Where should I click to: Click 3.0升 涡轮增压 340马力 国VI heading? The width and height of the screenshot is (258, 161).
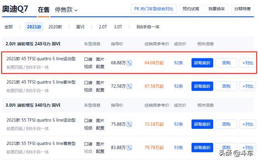pos(33,105)
